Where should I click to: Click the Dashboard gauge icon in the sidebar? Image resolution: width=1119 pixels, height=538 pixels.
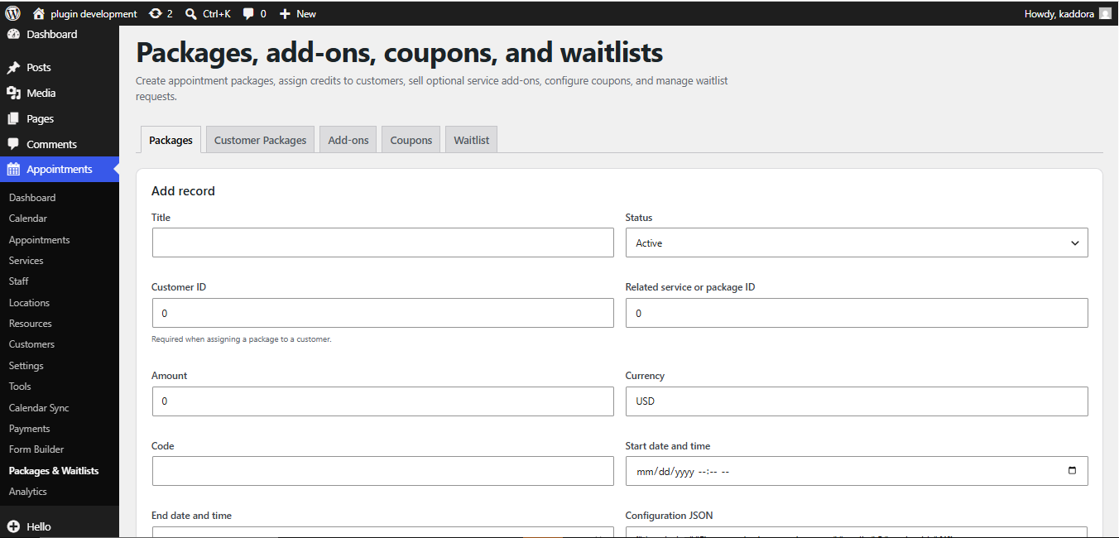pyautogui.click(x=13, y=34)
